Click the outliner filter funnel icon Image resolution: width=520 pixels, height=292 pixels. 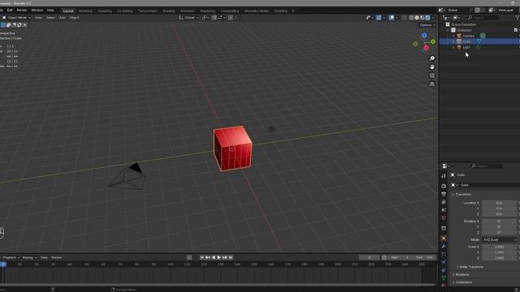pyautogui.click(x=517, y=17)
